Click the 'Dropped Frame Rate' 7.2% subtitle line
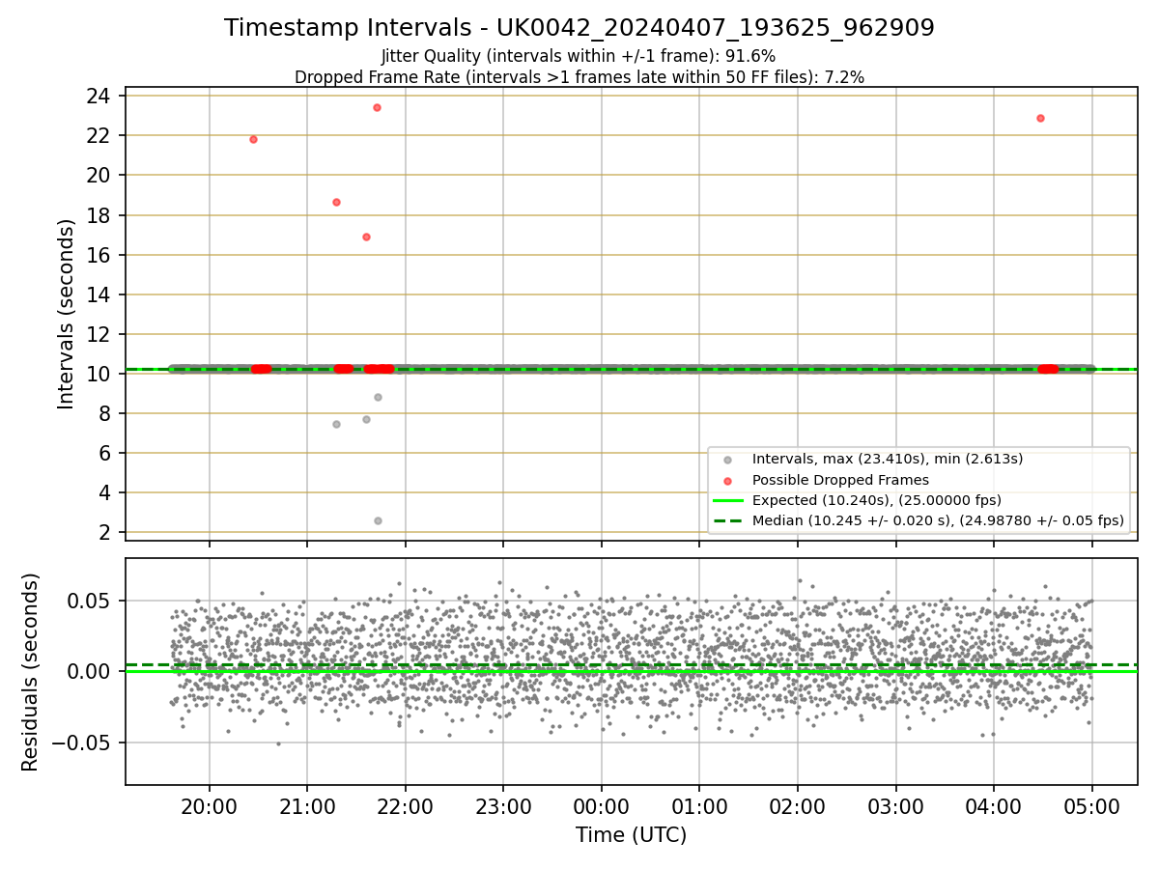This screenshot has height=869, width=1159. pyautogui.click(x=579, y=77)
